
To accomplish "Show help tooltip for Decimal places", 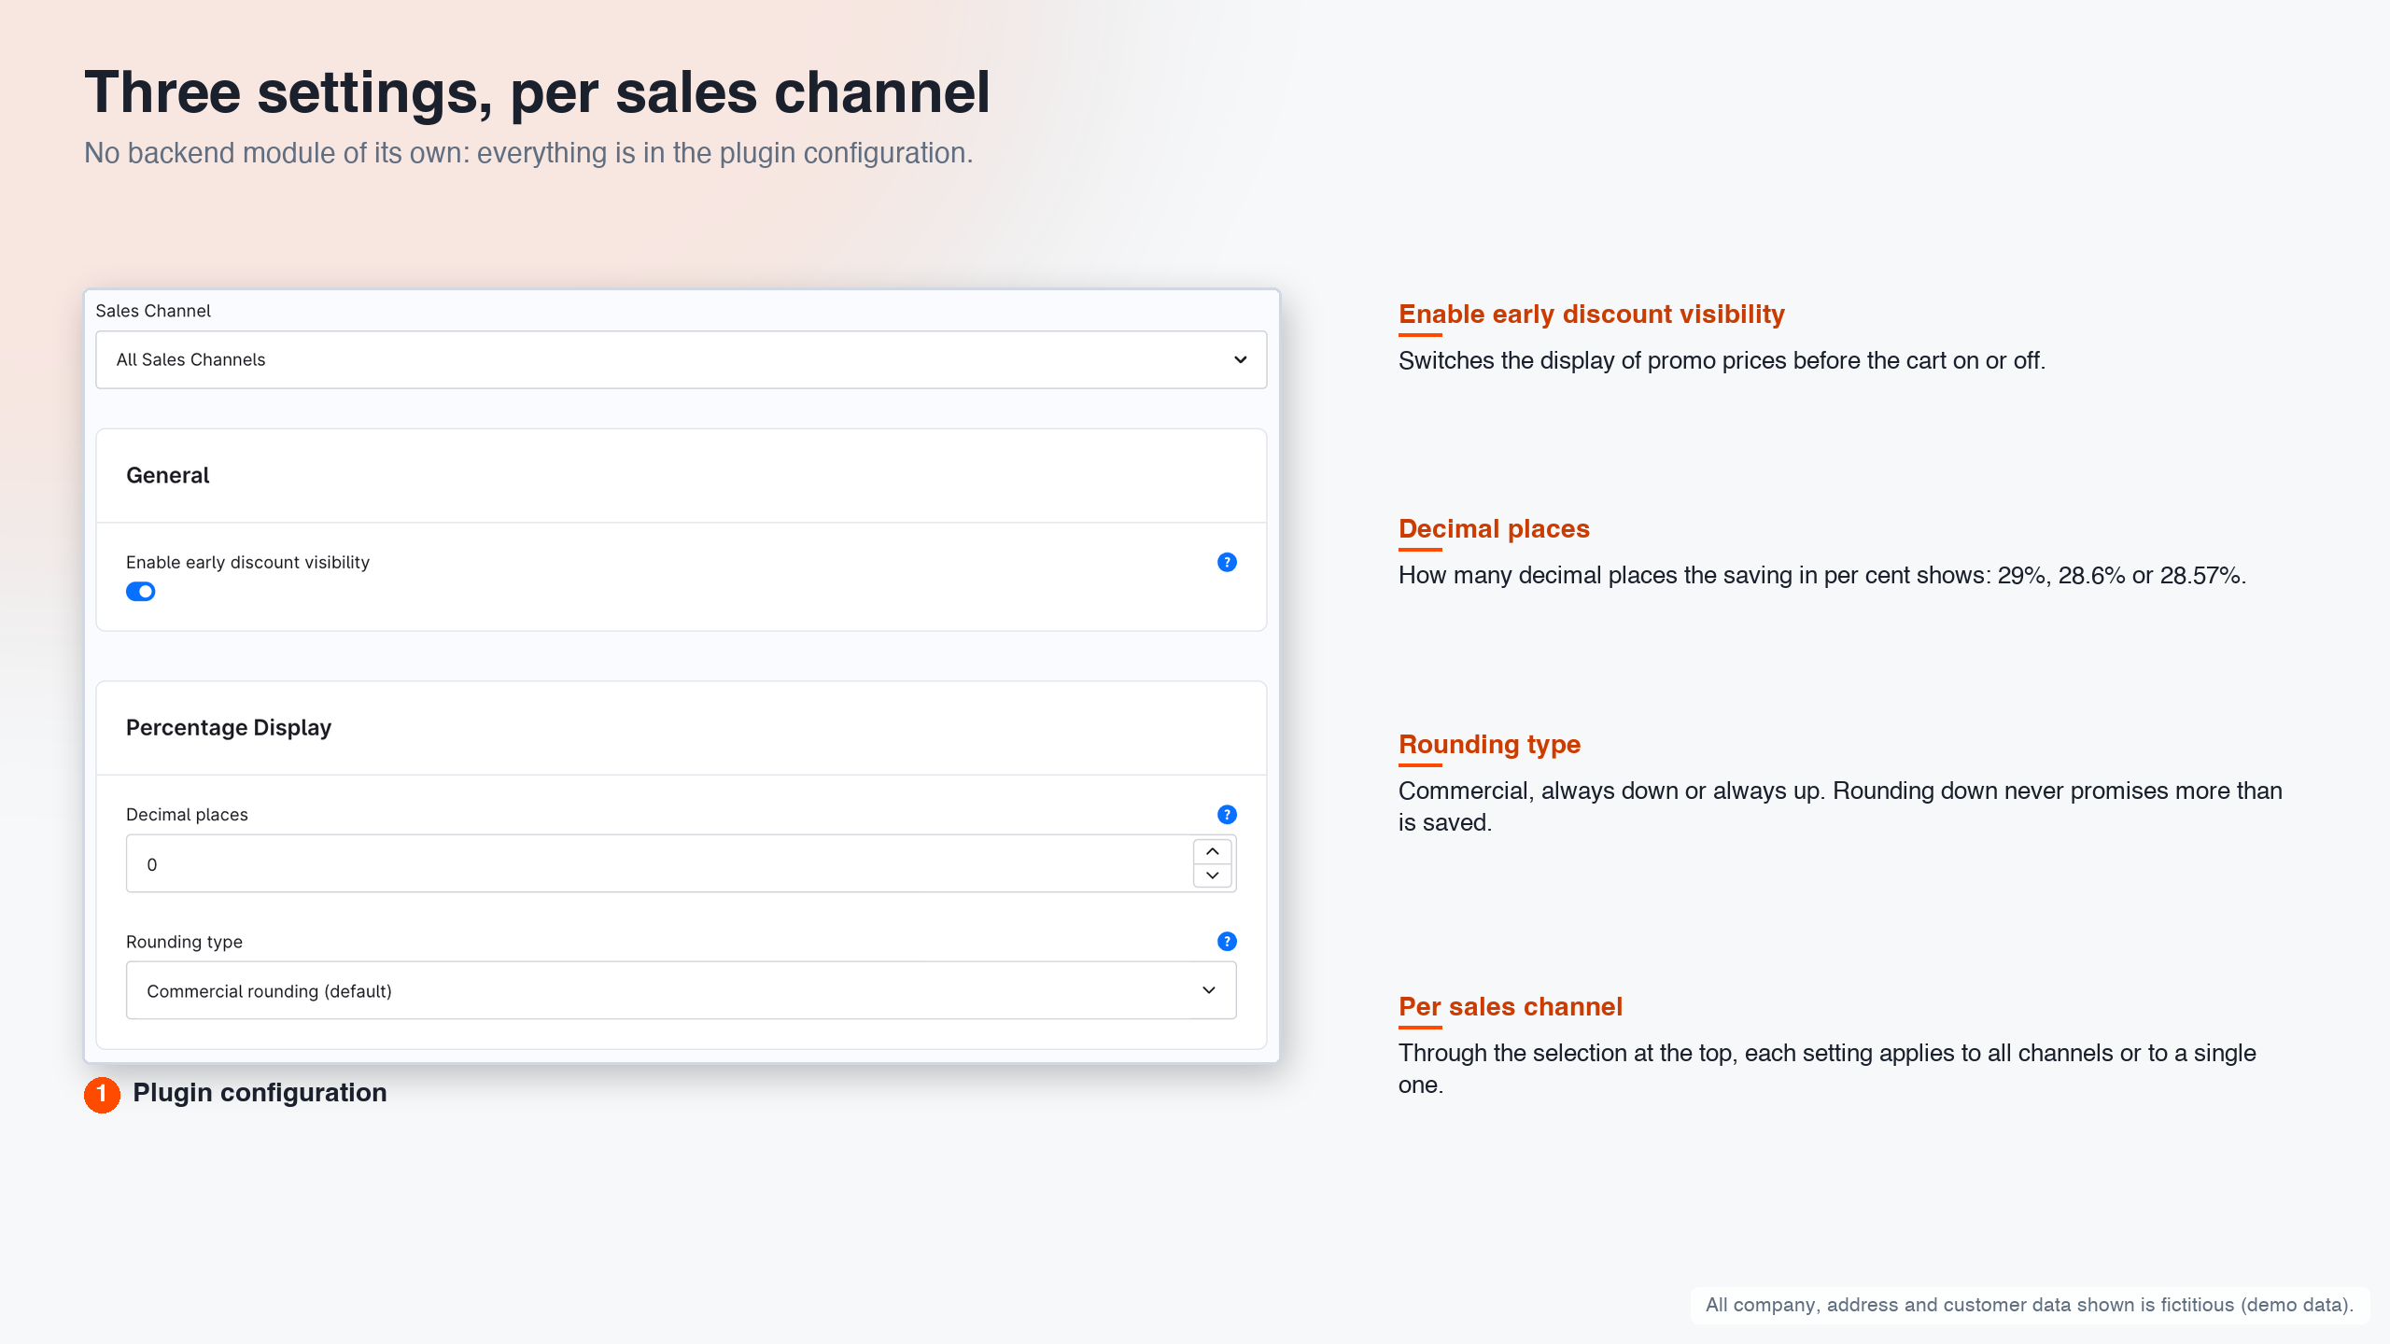I will 1227,815.
